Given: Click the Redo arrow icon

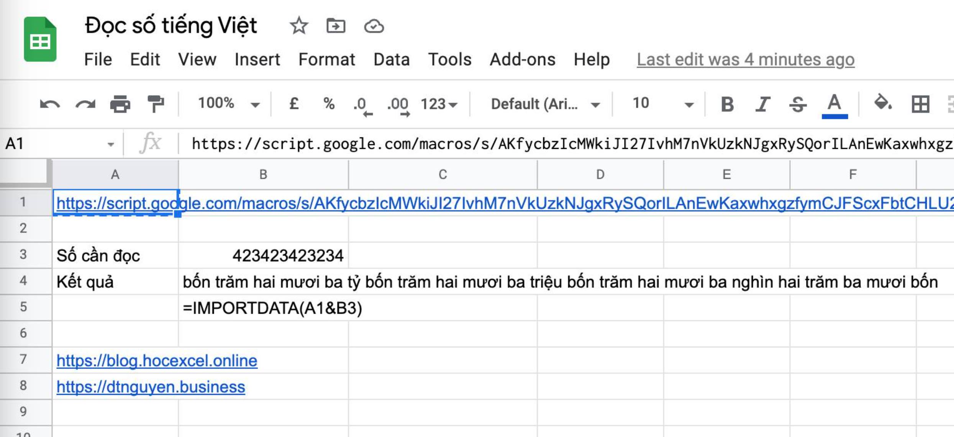Looking at the screenshot, I should (x=85, y=104).
